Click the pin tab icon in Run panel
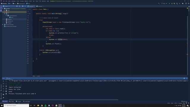Screen dimensions: 190x107 coord(3,98)
